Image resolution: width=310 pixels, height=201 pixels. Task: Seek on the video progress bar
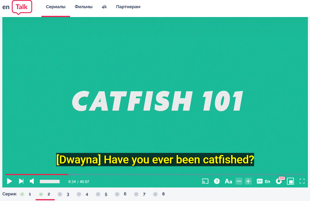(x=155, y=174)
